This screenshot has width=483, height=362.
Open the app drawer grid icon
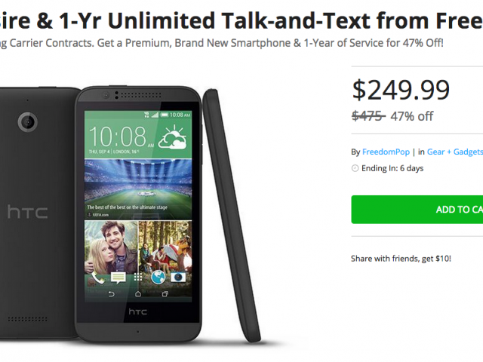point(137,277)
